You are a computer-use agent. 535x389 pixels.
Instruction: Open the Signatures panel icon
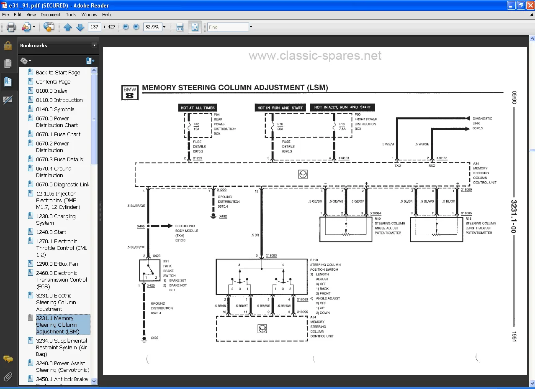[x=8, y=100]
